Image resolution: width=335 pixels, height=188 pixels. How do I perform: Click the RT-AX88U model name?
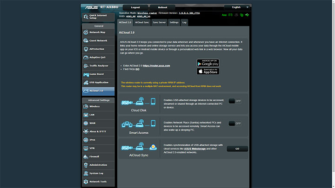point(109,7)
